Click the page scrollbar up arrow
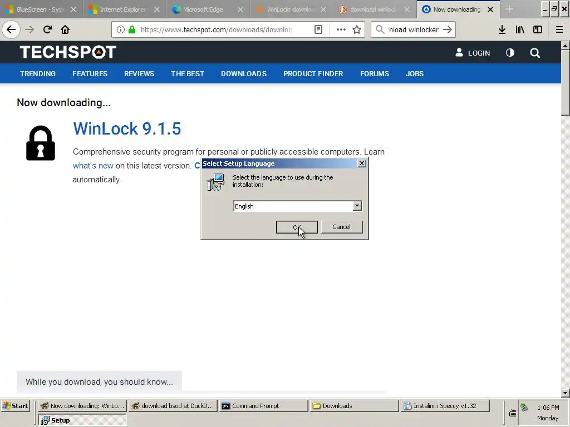 pyautogui.click(x=565, y=46)
